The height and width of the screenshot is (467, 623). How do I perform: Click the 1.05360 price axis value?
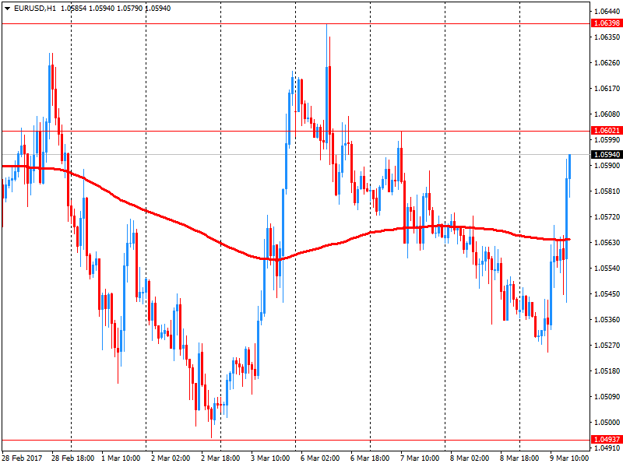pyautogui.click(x=607, y=320)
